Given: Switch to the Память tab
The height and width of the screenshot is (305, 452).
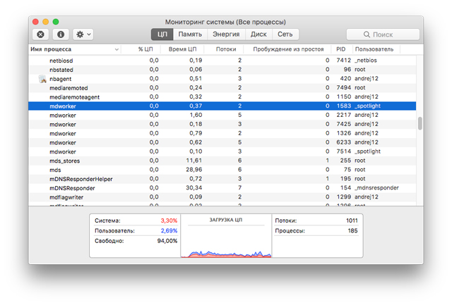Looking at the screenshot, I should click(190, 34).
